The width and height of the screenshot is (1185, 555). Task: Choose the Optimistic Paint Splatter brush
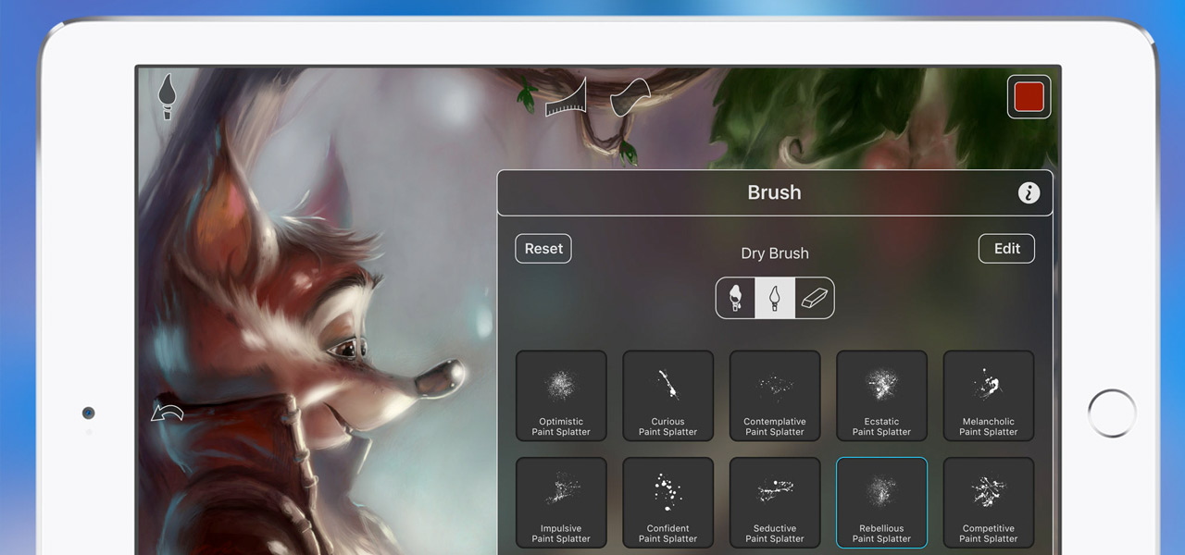pos(561,396)
